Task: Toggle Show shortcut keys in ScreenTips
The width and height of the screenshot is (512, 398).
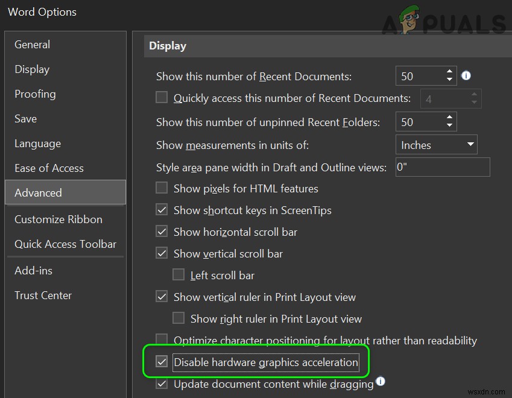Action: tap(162, 210)
